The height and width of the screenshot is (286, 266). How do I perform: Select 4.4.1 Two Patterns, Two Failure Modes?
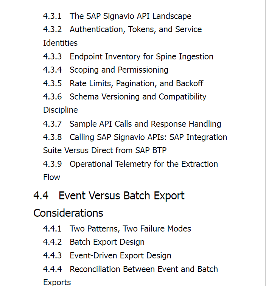pos(117,229)
